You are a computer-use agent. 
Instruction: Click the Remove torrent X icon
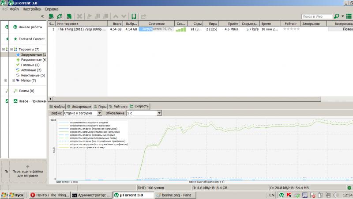tap(79, 16)
